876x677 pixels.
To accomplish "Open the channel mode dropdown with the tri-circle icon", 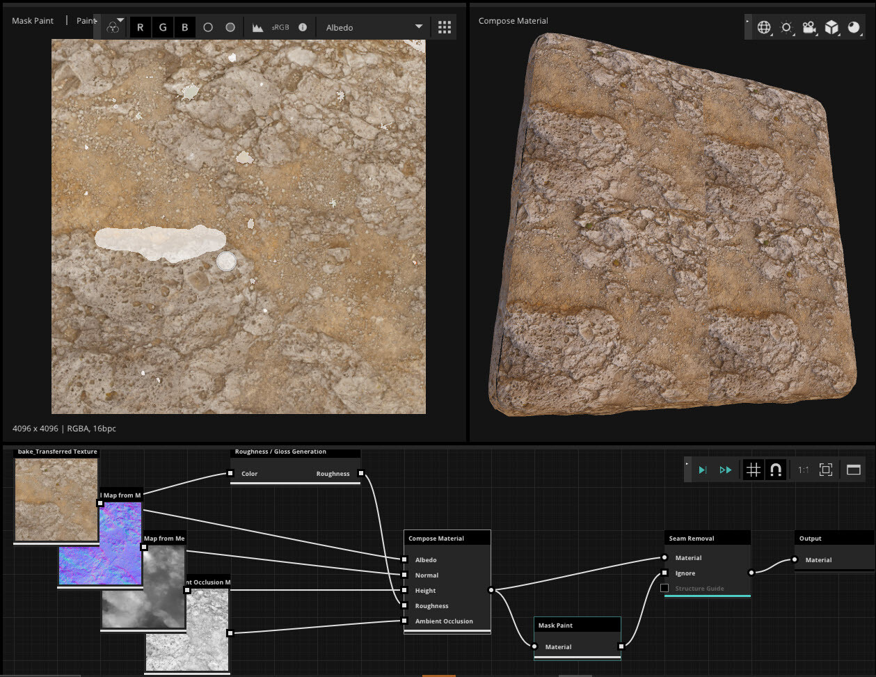I will point(113,27).
